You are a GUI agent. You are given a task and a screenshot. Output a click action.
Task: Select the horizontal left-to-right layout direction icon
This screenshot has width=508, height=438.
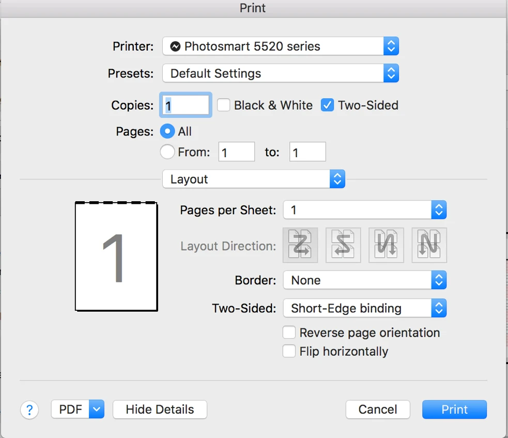coord(300,245)
